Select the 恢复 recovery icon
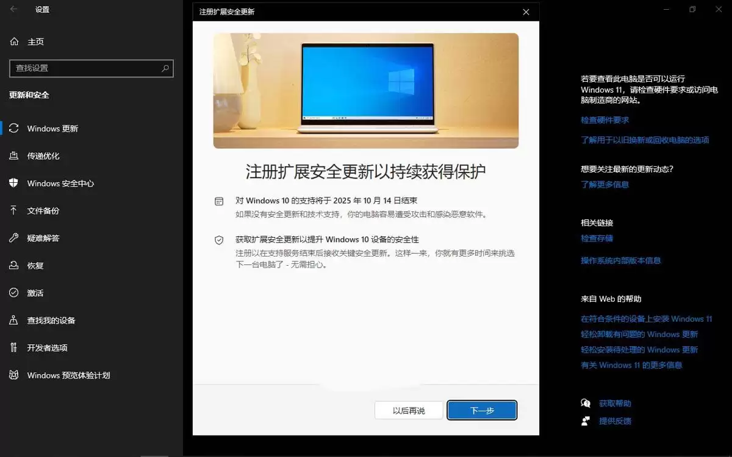Viewport: 732px width, 457px height. tap(14, 266)
